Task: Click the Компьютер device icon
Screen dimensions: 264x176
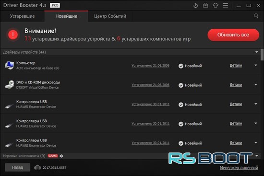Action: [9, 65]
